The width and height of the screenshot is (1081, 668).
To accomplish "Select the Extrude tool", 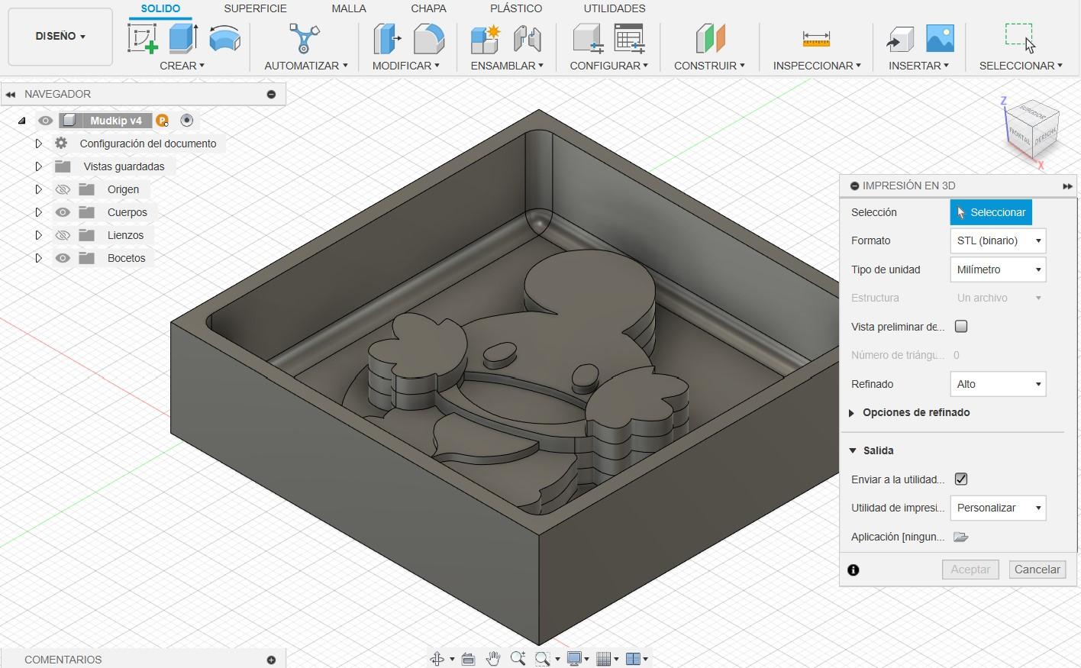I will coord(183,38).
